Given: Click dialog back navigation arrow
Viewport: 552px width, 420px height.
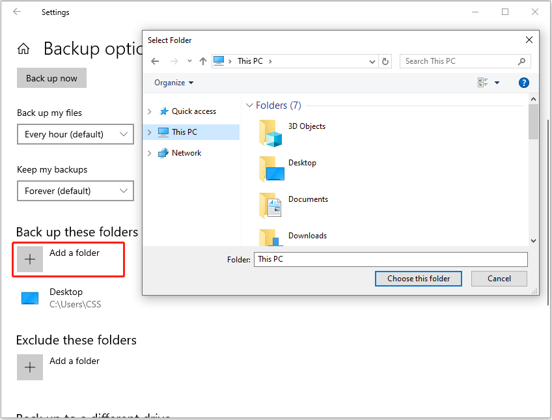Looking at the screenshot, I should (155, 61).
